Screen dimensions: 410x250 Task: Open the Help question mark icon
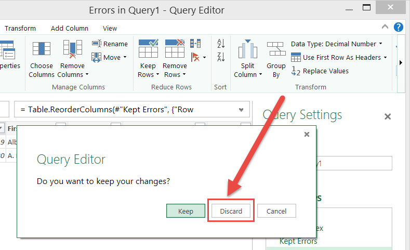tap(399, 28)
